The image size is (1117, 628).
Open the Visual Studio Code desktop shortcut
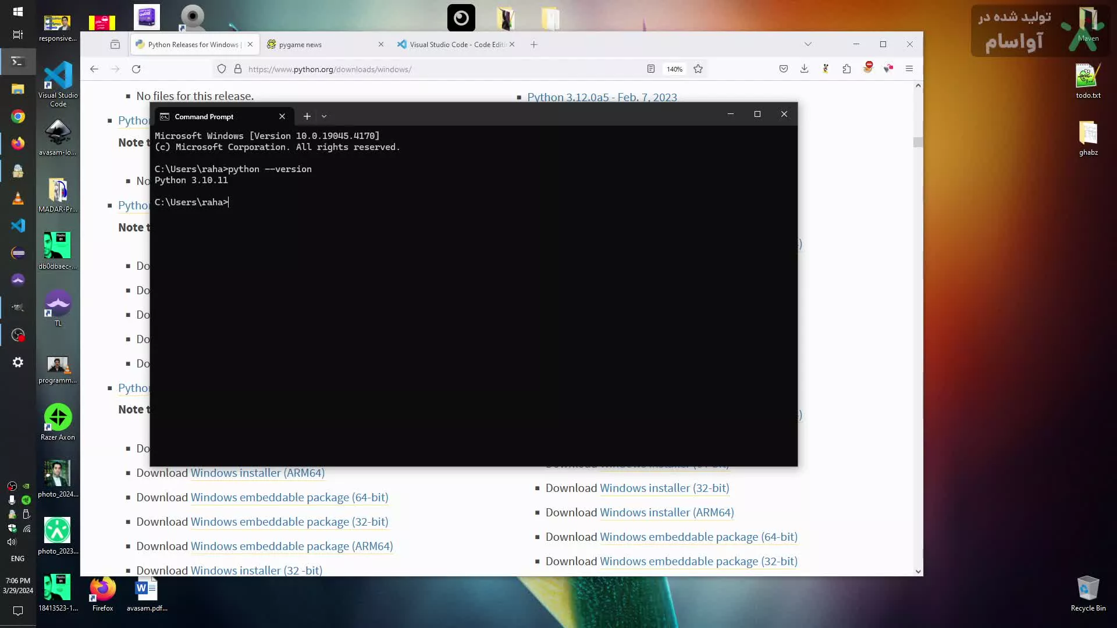(58, 84)
